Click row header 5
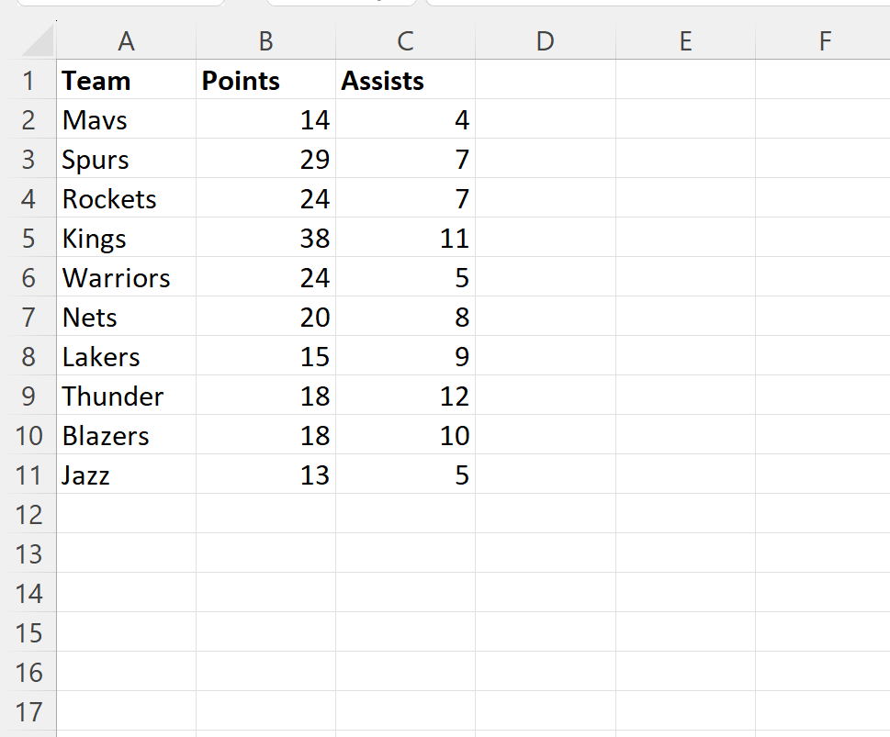The image size is (890, 737). coord(28,239)
